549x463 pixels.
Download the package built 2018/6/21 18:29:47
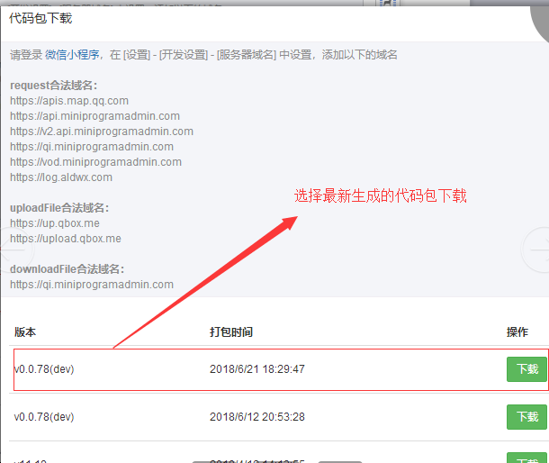(526, 369)
